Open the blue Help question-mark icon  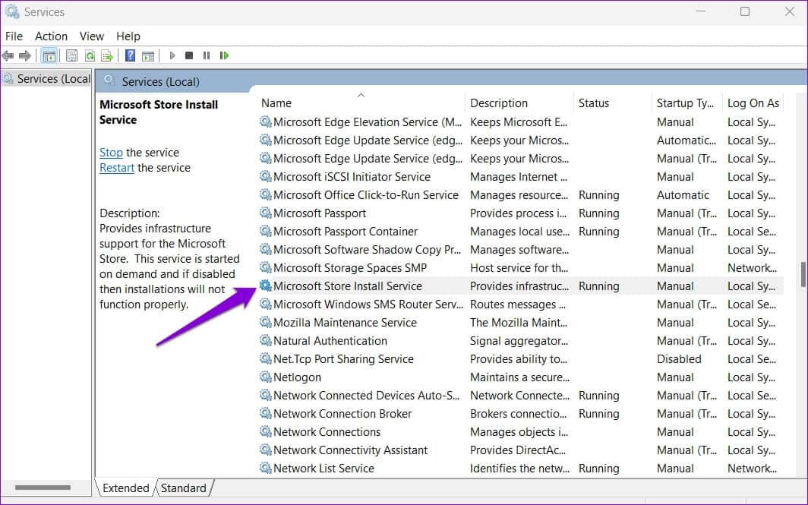(131, 55)
